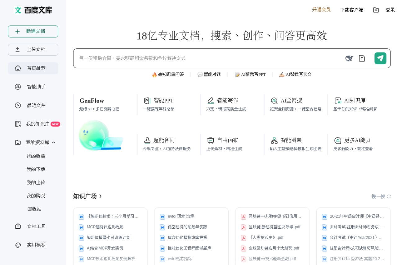The height and width of the screenshot is (265, 397).
Task: Click the bird-shaped AI icon in search box
Action: pyautogui.click(x=349, y=58)
